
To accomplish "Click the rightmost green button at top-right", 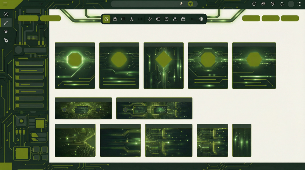I will pyautogui.click(x=290, y=18).
